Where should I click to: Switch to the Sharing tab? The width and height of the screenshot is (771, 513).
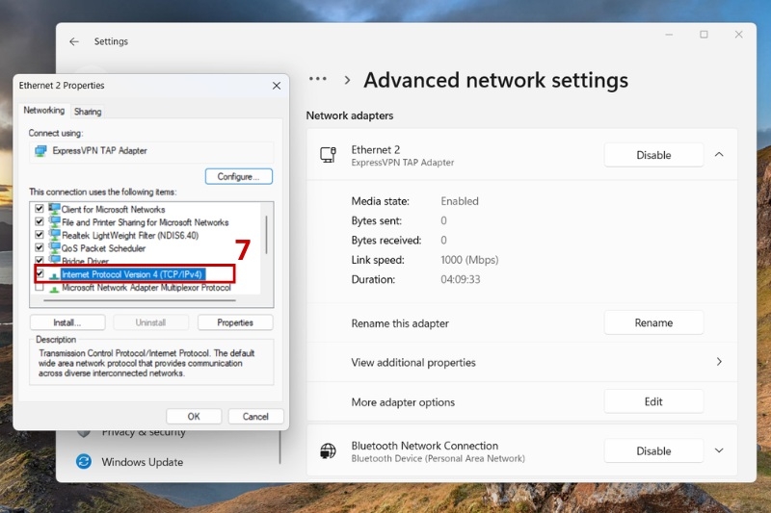click(x=88, y=112)
